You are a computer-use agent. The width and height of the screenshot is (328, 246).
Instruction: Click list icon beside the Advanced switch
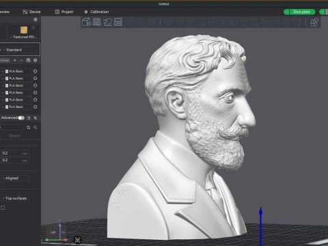tap(29, 118)
